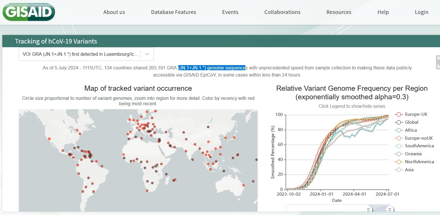Click the Europe-UK legend marker icon

pyautogui.click(x=399, y=114)
